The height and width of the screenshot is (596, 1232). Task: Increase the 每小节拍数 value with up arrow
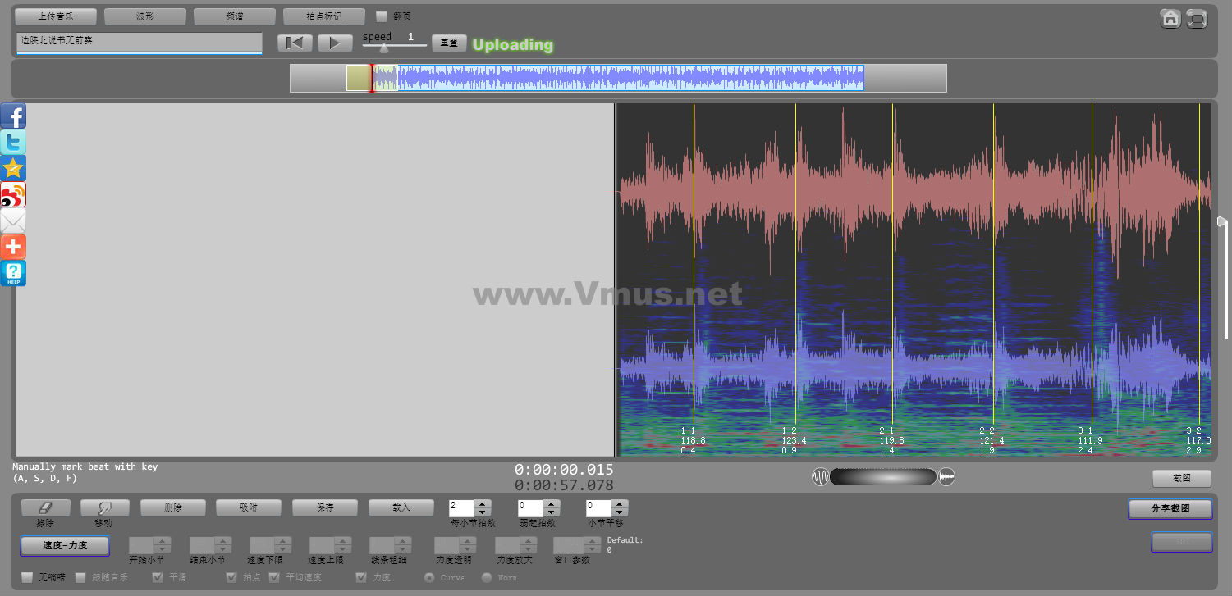[x=483, y=504]
